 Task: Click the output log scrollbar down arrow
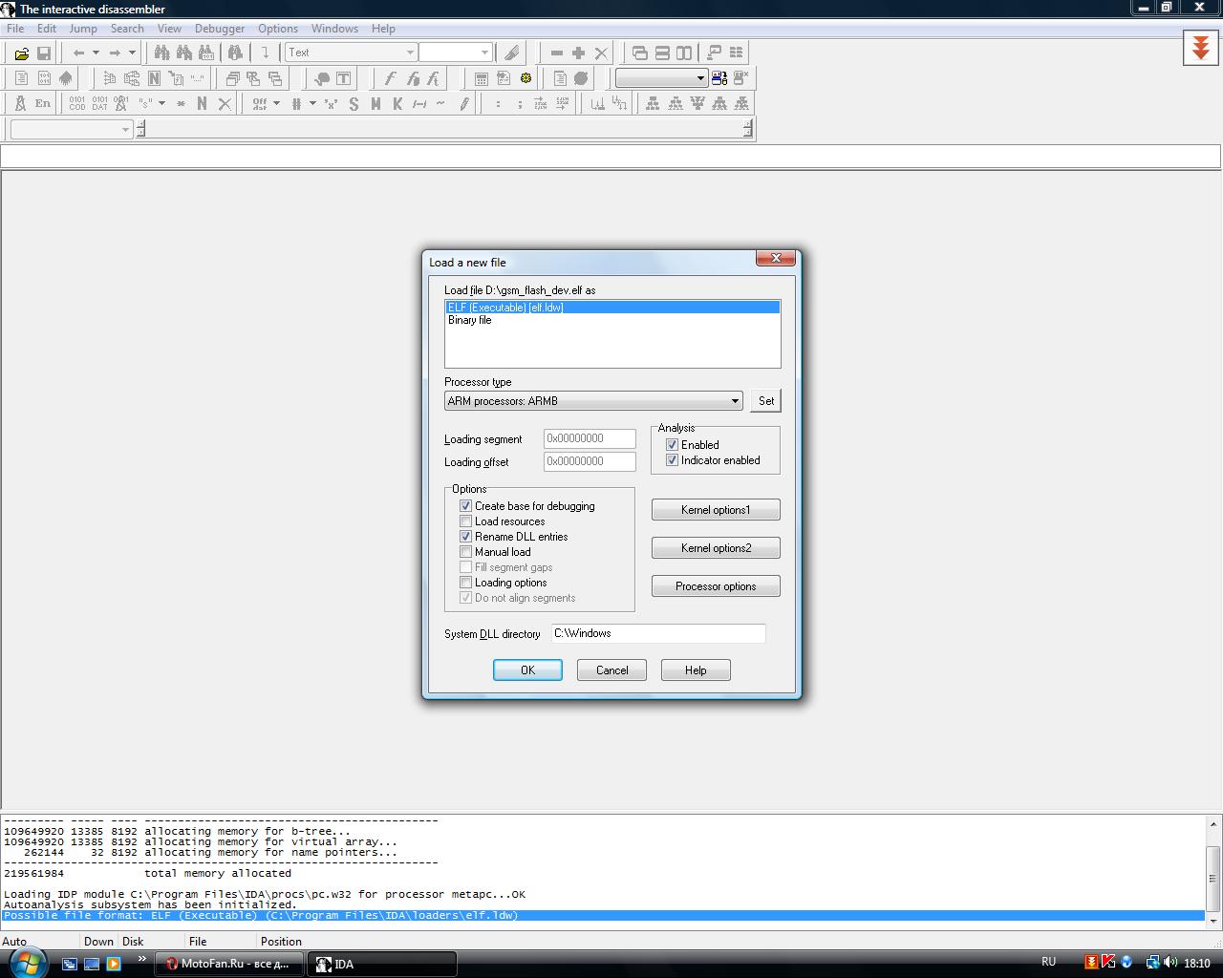[1213, 921]
